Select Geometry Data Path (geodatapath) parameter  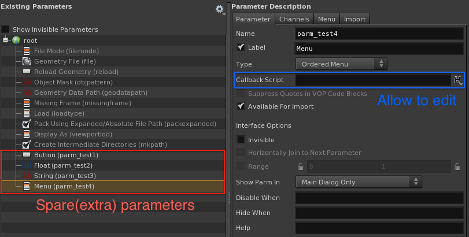91,92
